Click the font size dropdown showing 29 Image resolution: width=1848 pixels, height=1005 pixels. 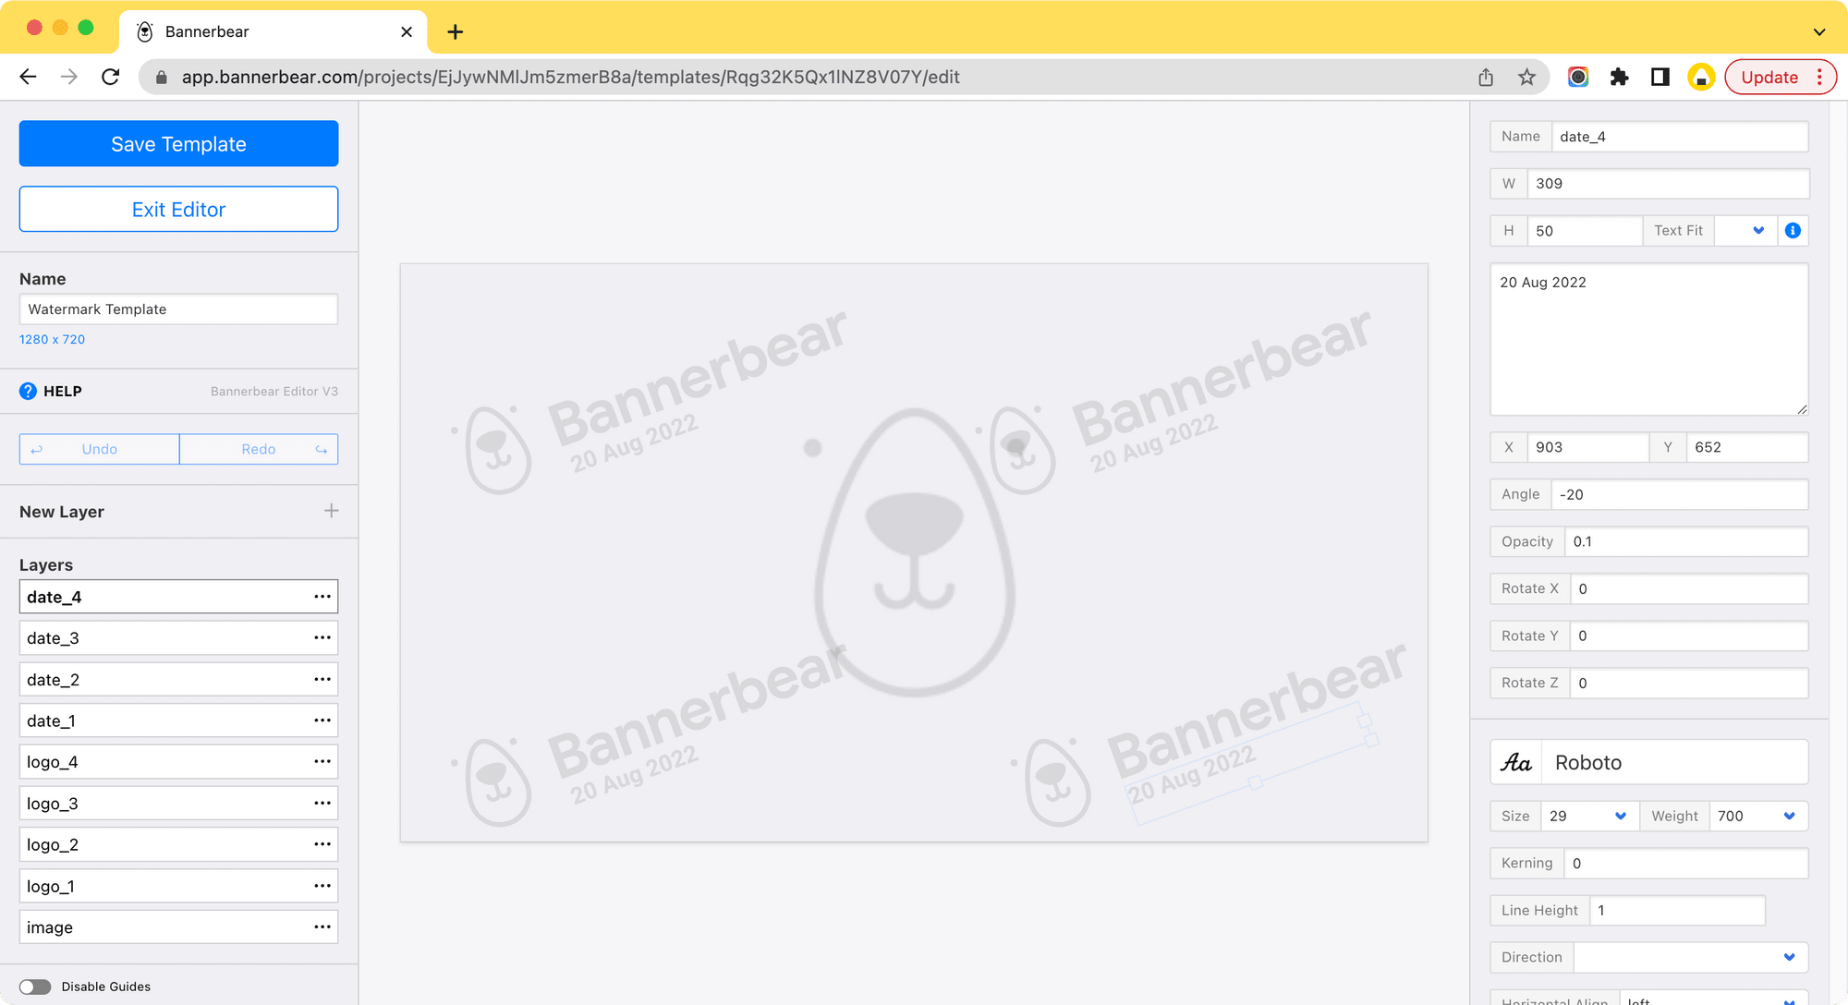click(1587, 816)
